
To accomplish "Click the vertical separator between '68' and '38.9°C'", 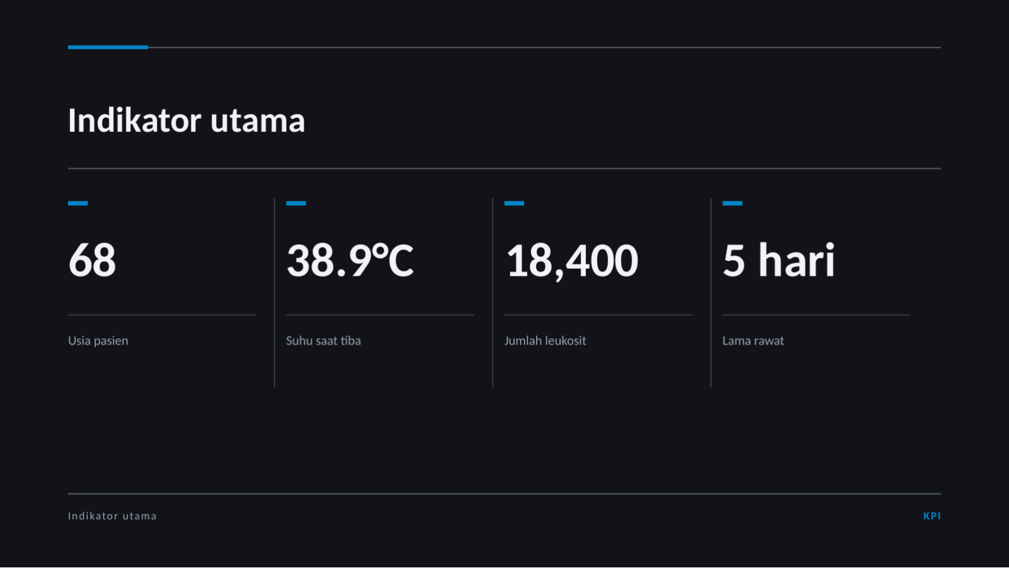I will [275, 293].
